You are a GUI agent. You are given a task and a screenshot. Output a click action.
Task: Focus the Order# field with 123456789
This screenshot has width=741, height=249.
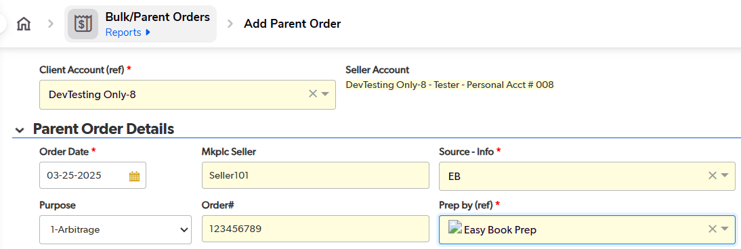[x=315, y=229]
